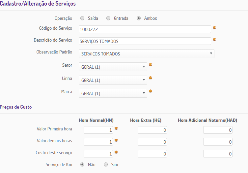Open the Observação Padrão dropdown
Screen dimensions: 248x173
point(147,54)
